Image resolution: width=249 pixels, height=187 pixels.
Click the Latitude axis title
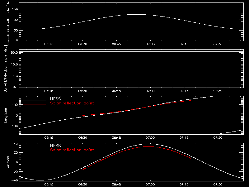tap(7, 162)
